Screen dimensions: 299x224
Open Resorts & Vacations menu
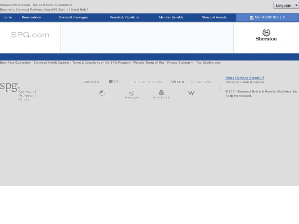124,17
